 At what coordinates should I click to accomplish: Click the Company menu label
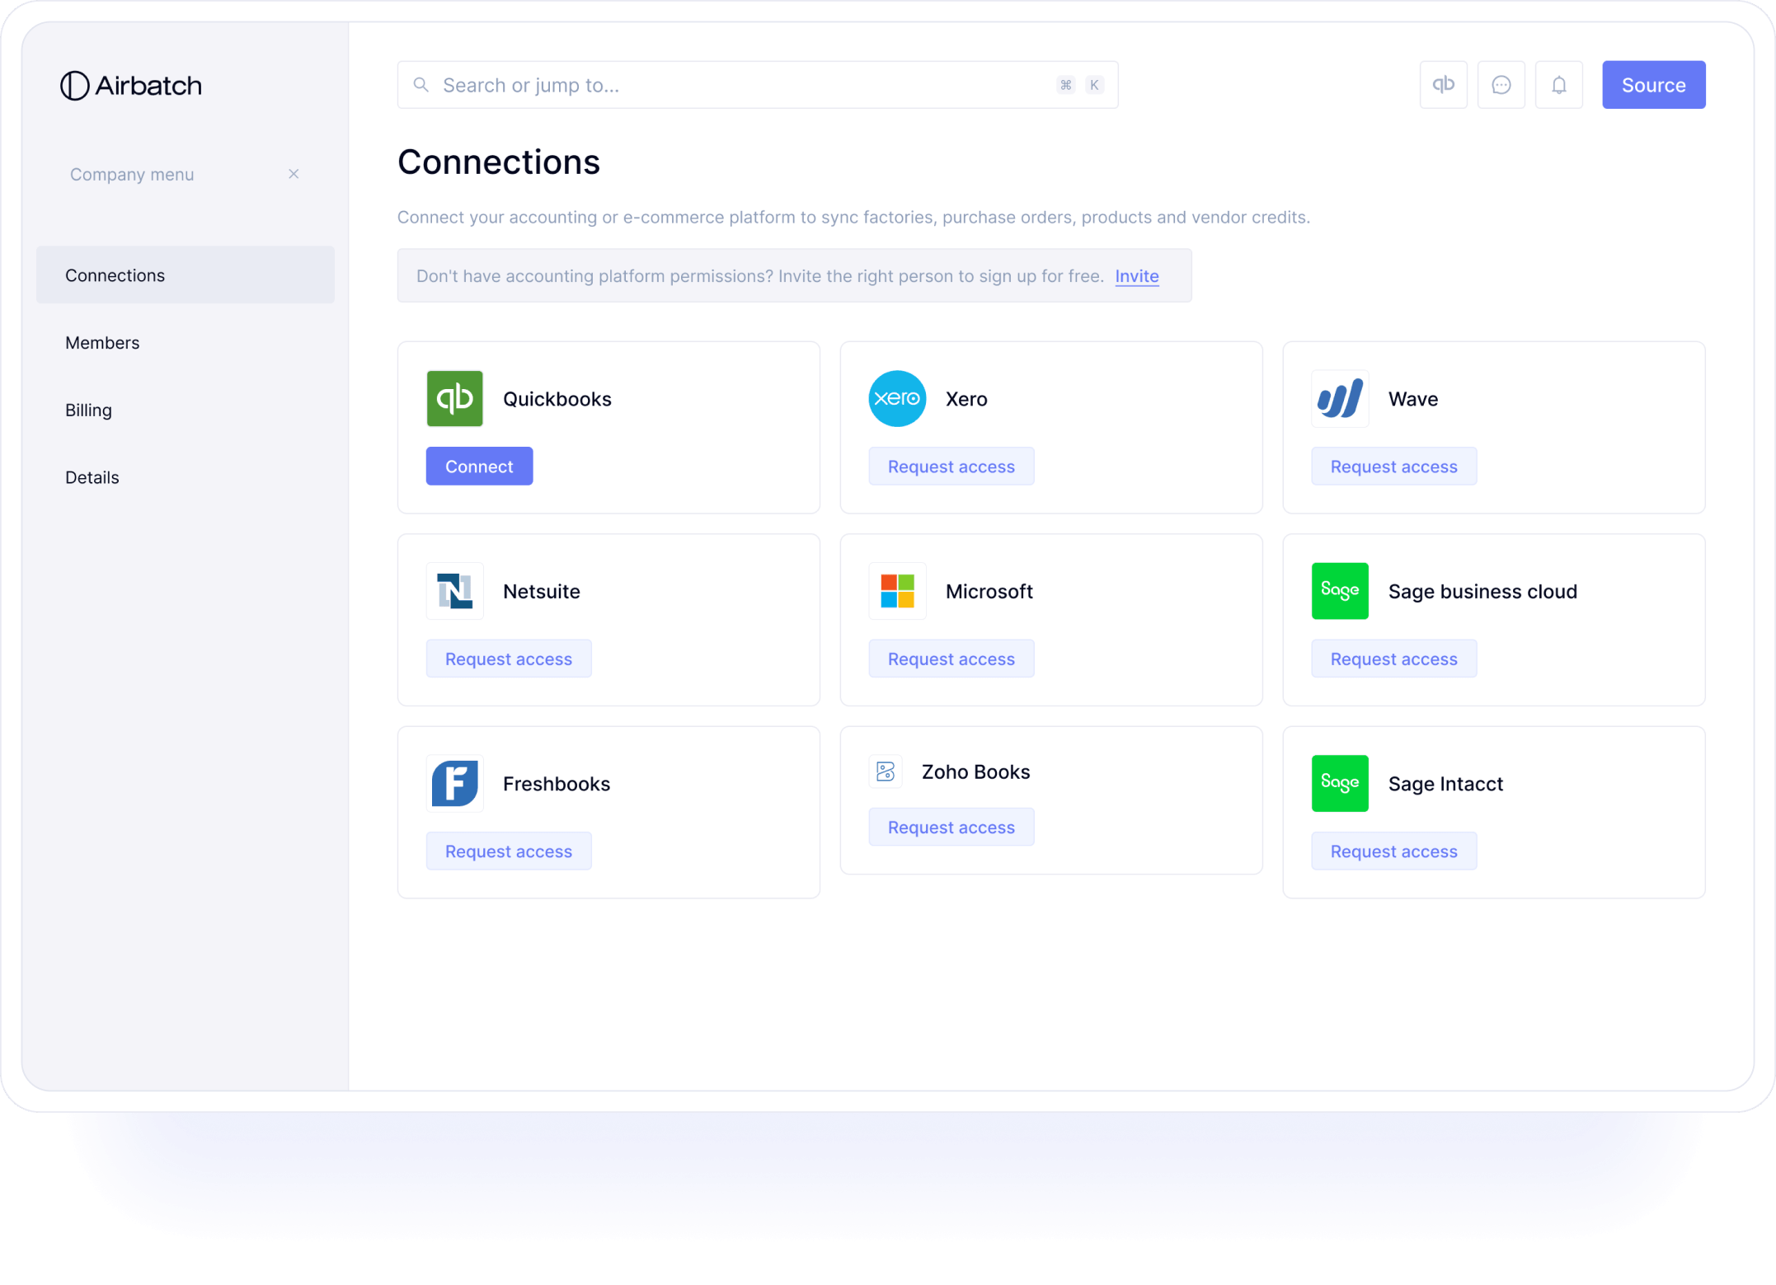click(x=132, y=174)
